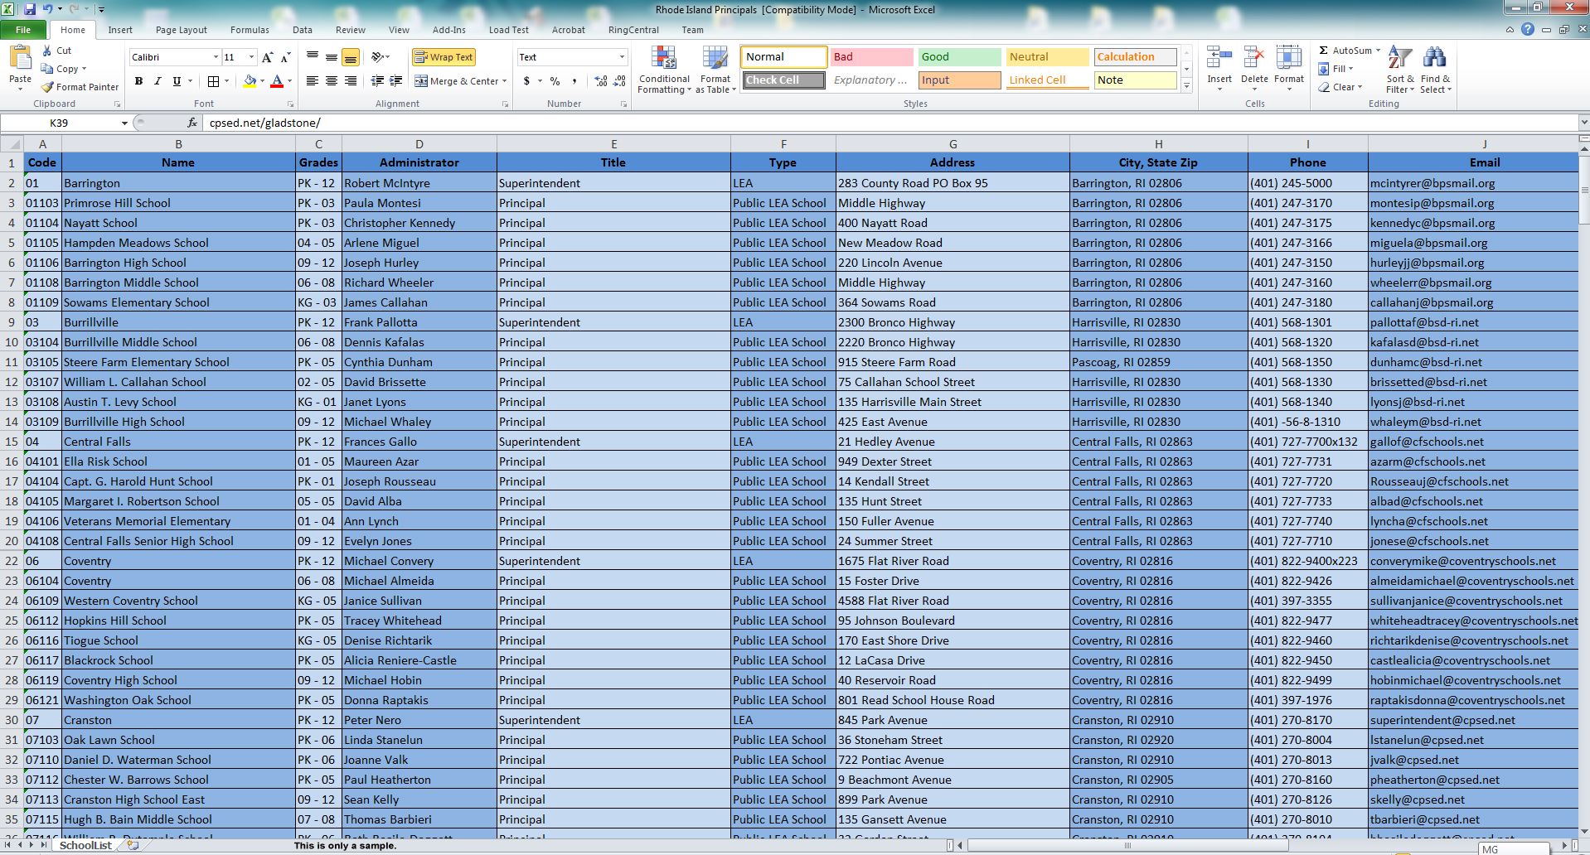Click in the formula bar input
1590x855 pixels.
pos(889,123)
